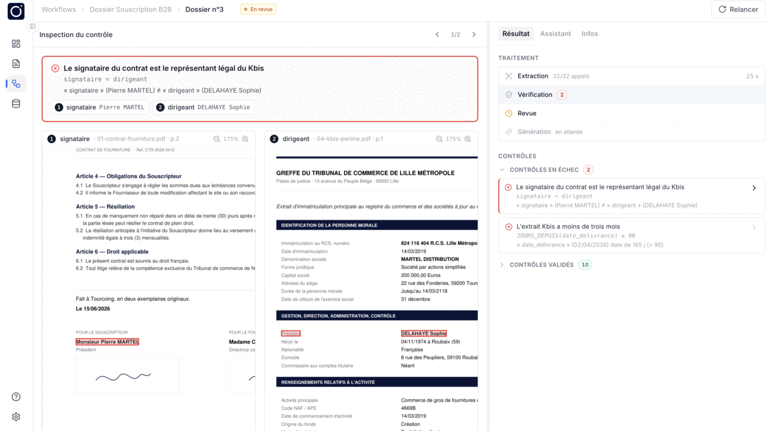Select the Vérification processing step
This screenshot has width=769, height=431.
pos(631,94)
